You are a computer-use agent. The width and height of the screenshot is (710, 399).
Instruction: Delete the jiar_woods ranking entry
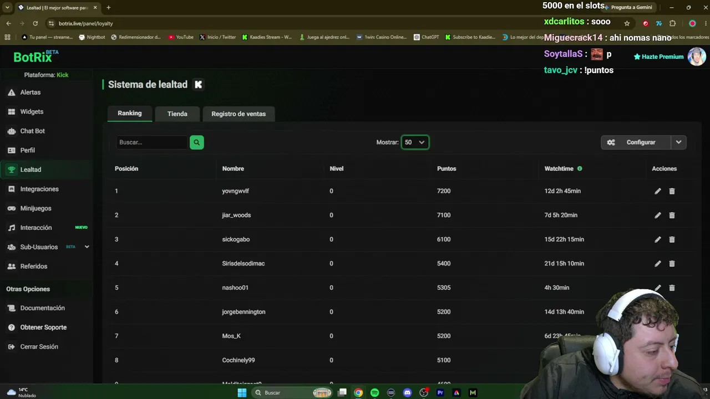tap(672, 215)
